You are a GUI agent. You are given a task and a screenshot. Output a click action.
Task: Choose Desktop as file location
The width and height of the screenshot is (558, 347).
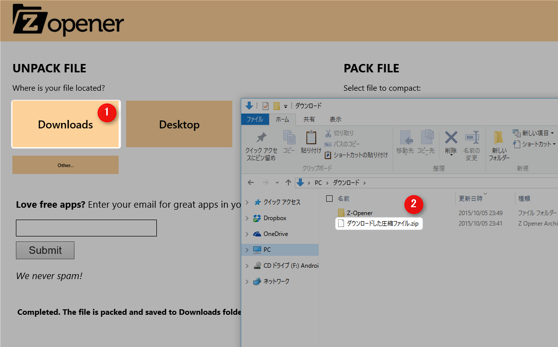[x=179, y=124]
